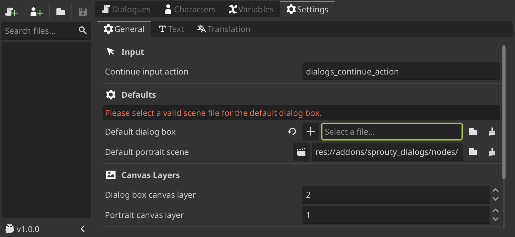Decrease Dialog box canvas layer
515x237 pixels.
tap(496, 199)
